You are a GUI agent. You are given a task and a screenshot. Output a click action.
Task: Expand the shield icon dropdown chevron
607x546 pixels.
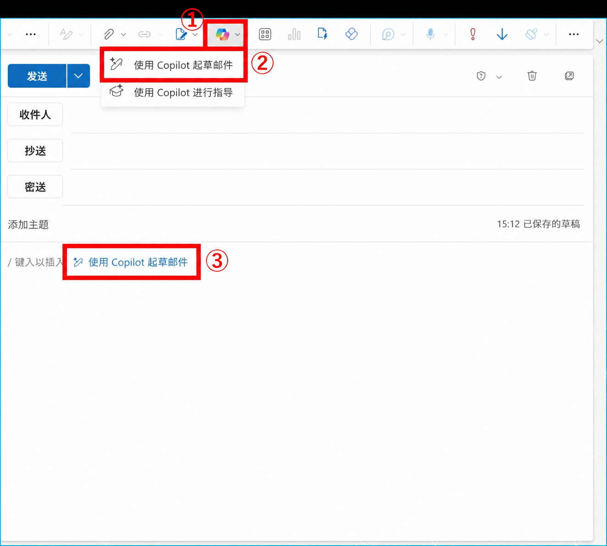[499, 77]
